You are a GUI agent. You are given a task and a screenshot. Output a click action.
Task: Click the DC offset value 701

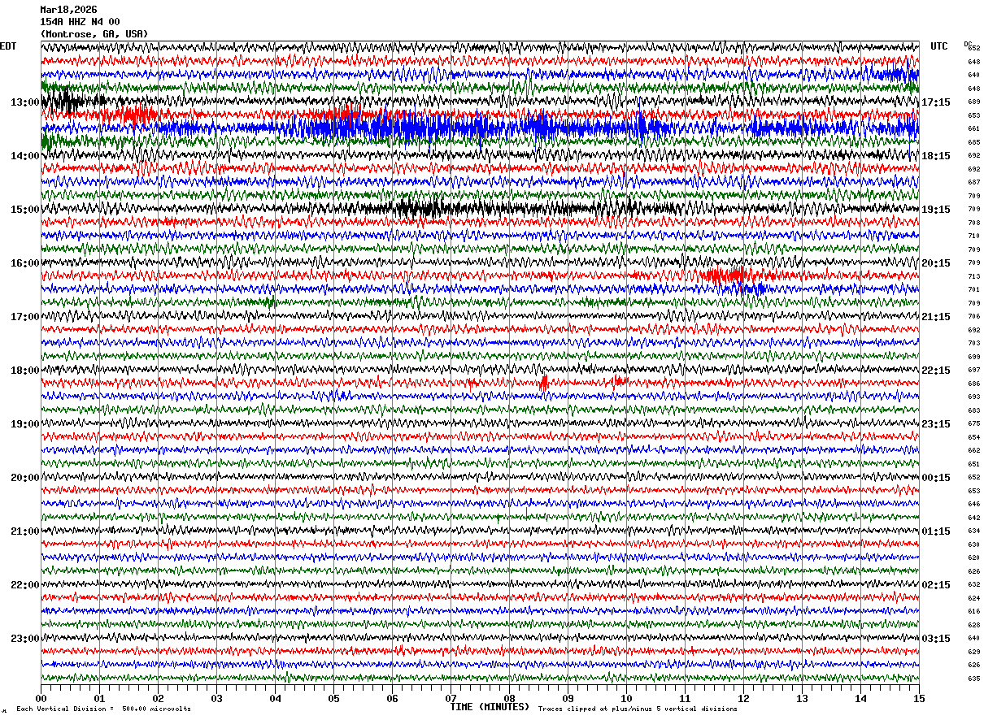973,290
